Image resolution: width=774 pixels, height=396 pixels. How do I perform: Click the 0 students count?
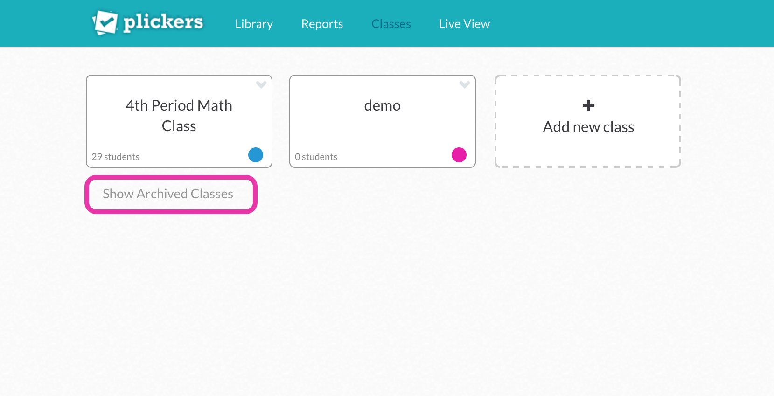point(316,157)
